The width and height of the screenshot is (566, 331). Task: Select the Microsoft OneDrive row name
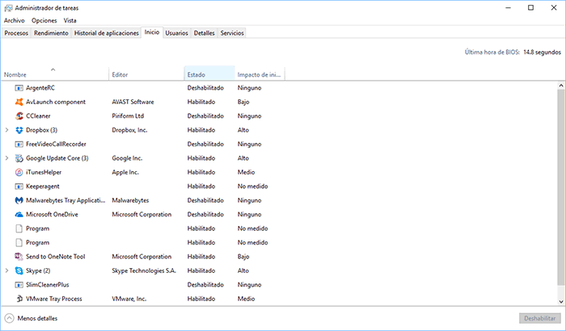(52, 215)
